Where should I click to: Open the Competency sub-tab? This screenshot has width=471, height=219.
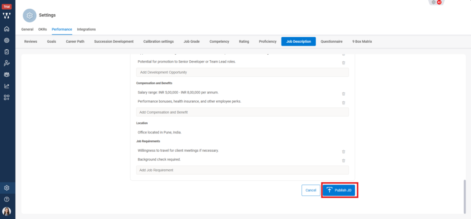click(219, 41)
